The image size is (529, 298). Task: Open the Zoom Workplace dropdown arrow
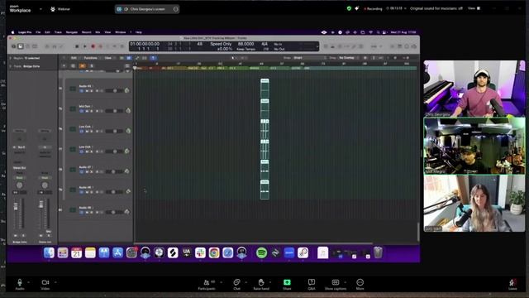tap(41, 9)
